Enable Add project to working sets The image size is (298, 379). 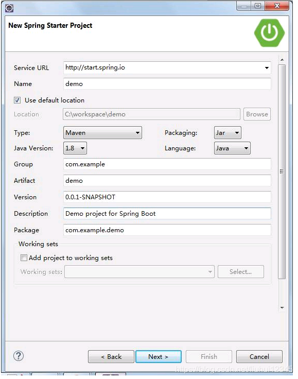(x=24, y=257)
